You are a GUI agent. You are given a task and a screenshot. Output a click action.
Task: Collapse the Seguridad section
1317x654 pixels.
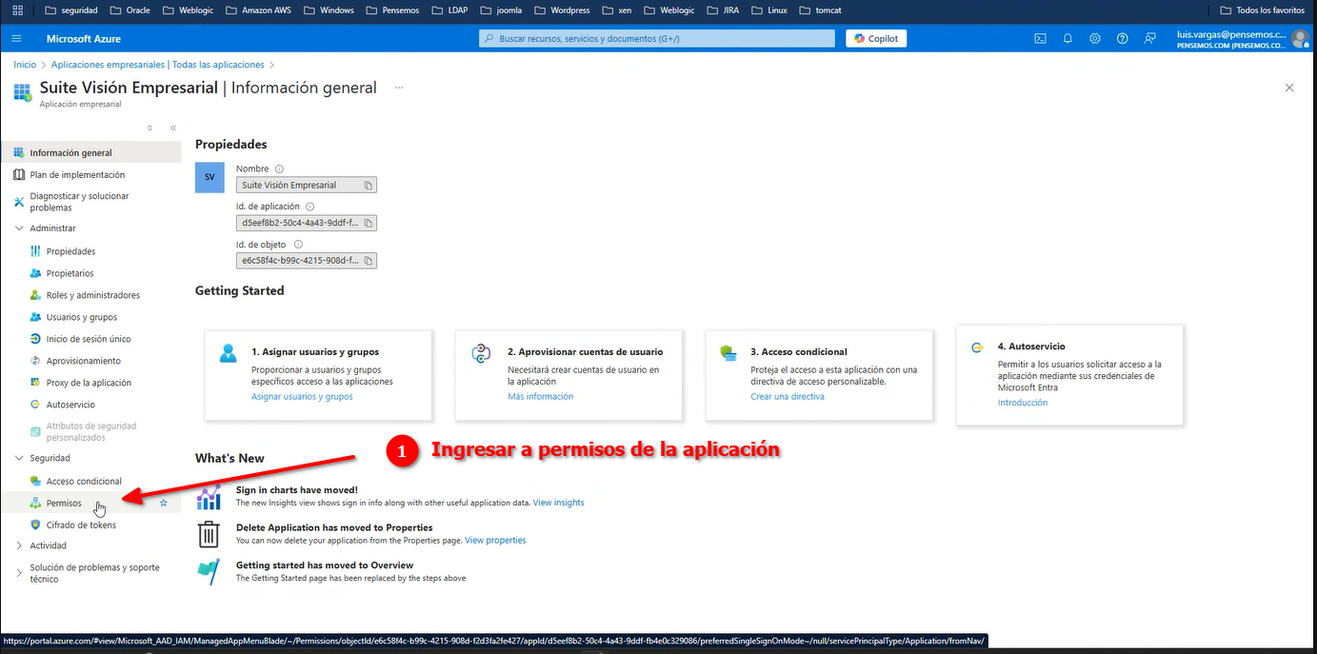click(20, 458)
